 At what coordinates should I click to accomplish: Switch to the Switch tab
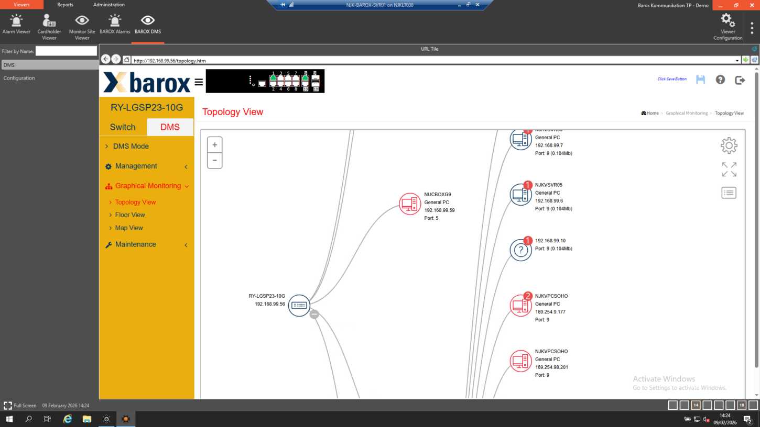pos(123,127)
